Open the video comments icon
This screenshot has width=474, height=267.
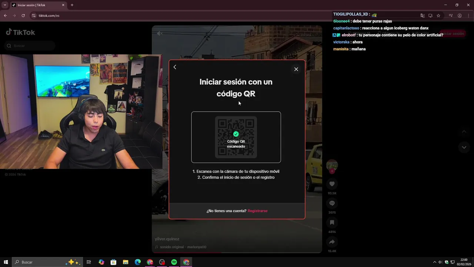(x=332, y=203)
